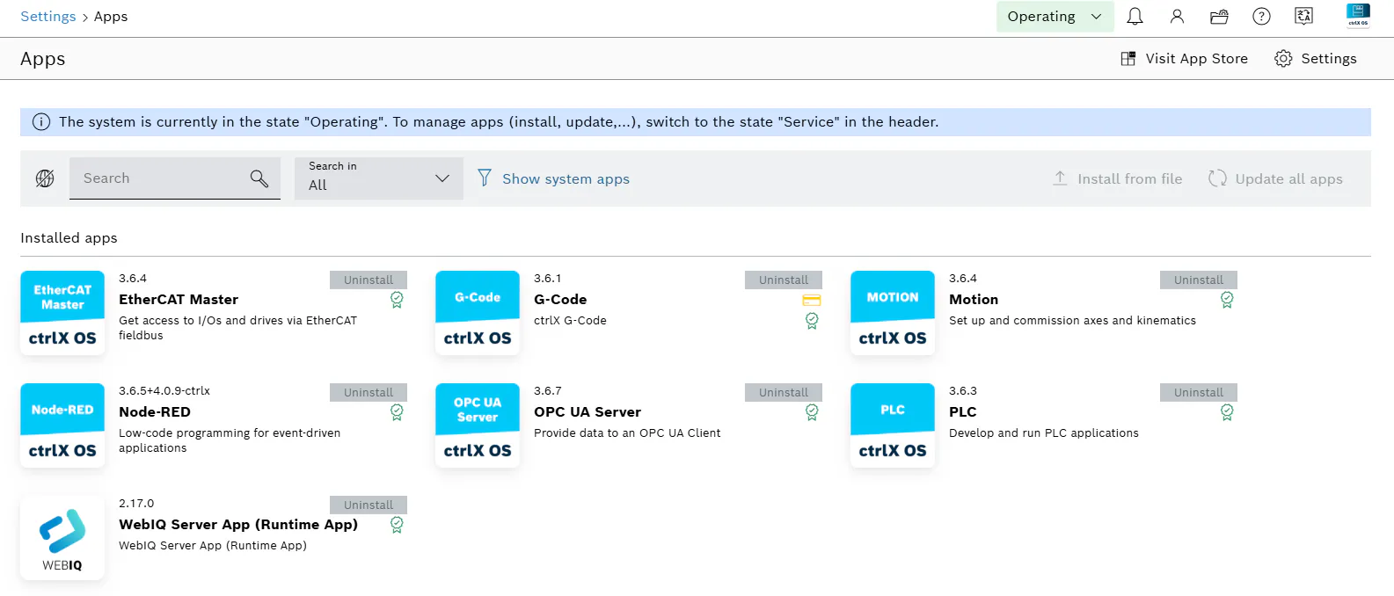Click the OPC UA Server title

[588, 412]
